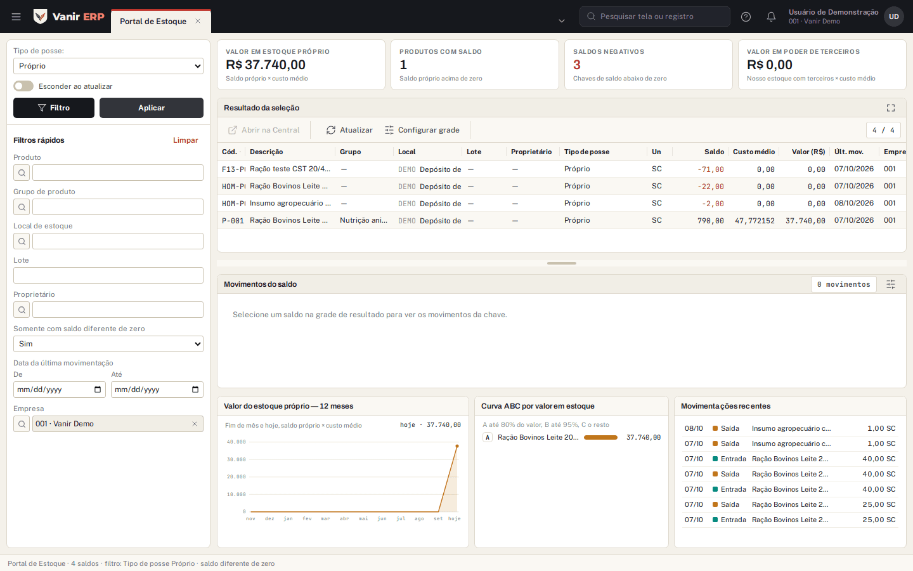913x571 pixels.
Task: Focus the Pesquisar tela ou registro search box
Action: tap(655, 16)
